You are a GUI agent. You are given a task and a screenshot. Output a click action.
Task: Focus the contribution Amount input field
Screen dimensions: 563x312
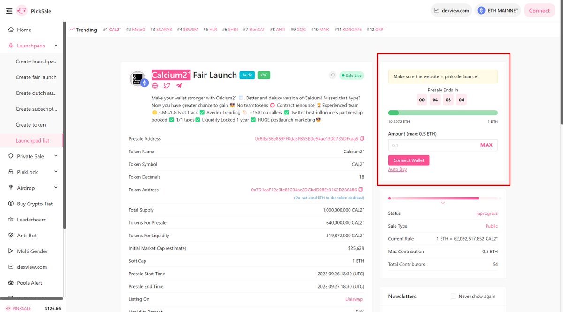pos(443,145)
